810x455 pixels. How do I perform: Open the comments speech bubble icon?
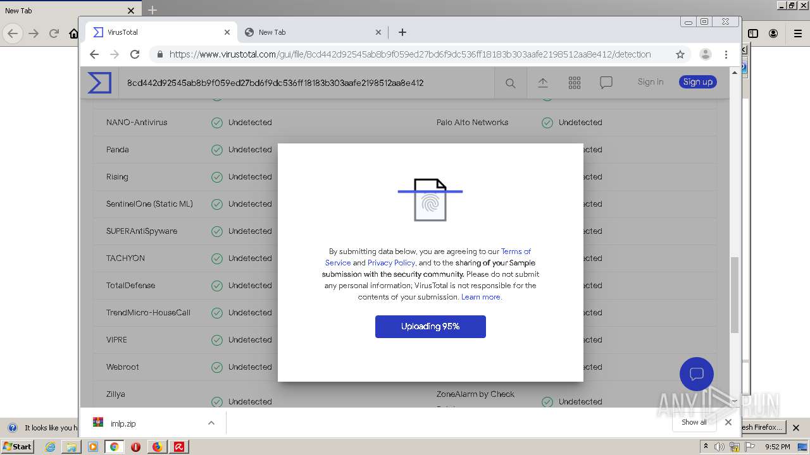click(606, 83)
